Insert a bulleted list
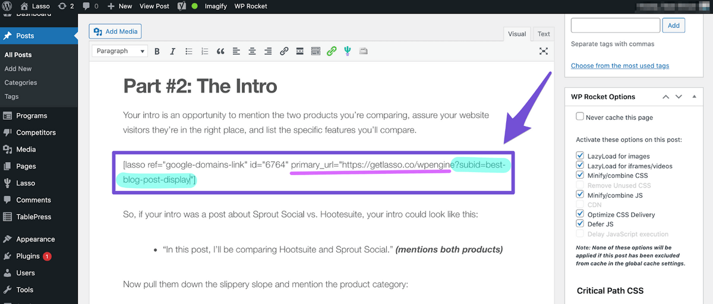 click(189, 51)
